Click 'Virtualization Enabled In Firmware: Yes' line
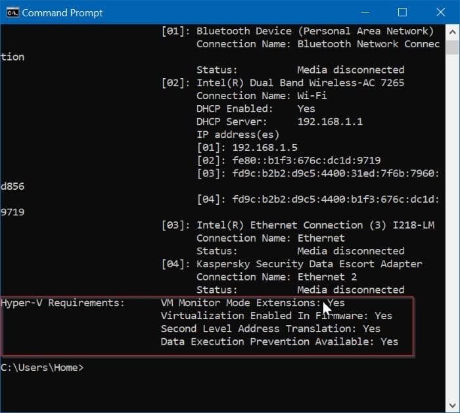This screenshot has width=460, height=413. coord(277,316)
